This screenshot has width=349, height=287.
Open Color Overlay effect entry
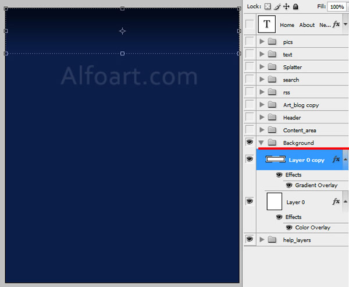pyautogui.click(x=313, y=228)
